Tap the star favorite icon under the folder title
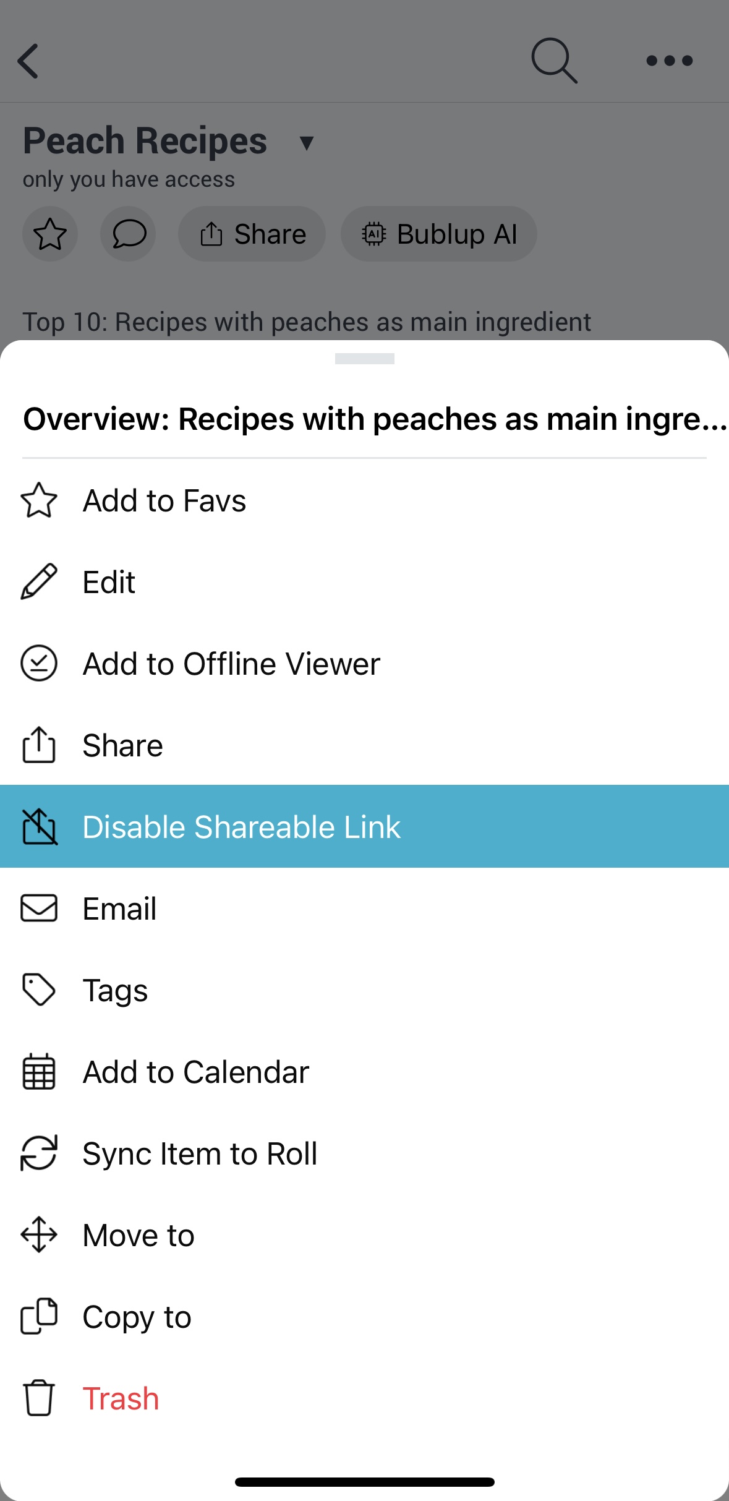729x1501 pixels. coord(50,234)
